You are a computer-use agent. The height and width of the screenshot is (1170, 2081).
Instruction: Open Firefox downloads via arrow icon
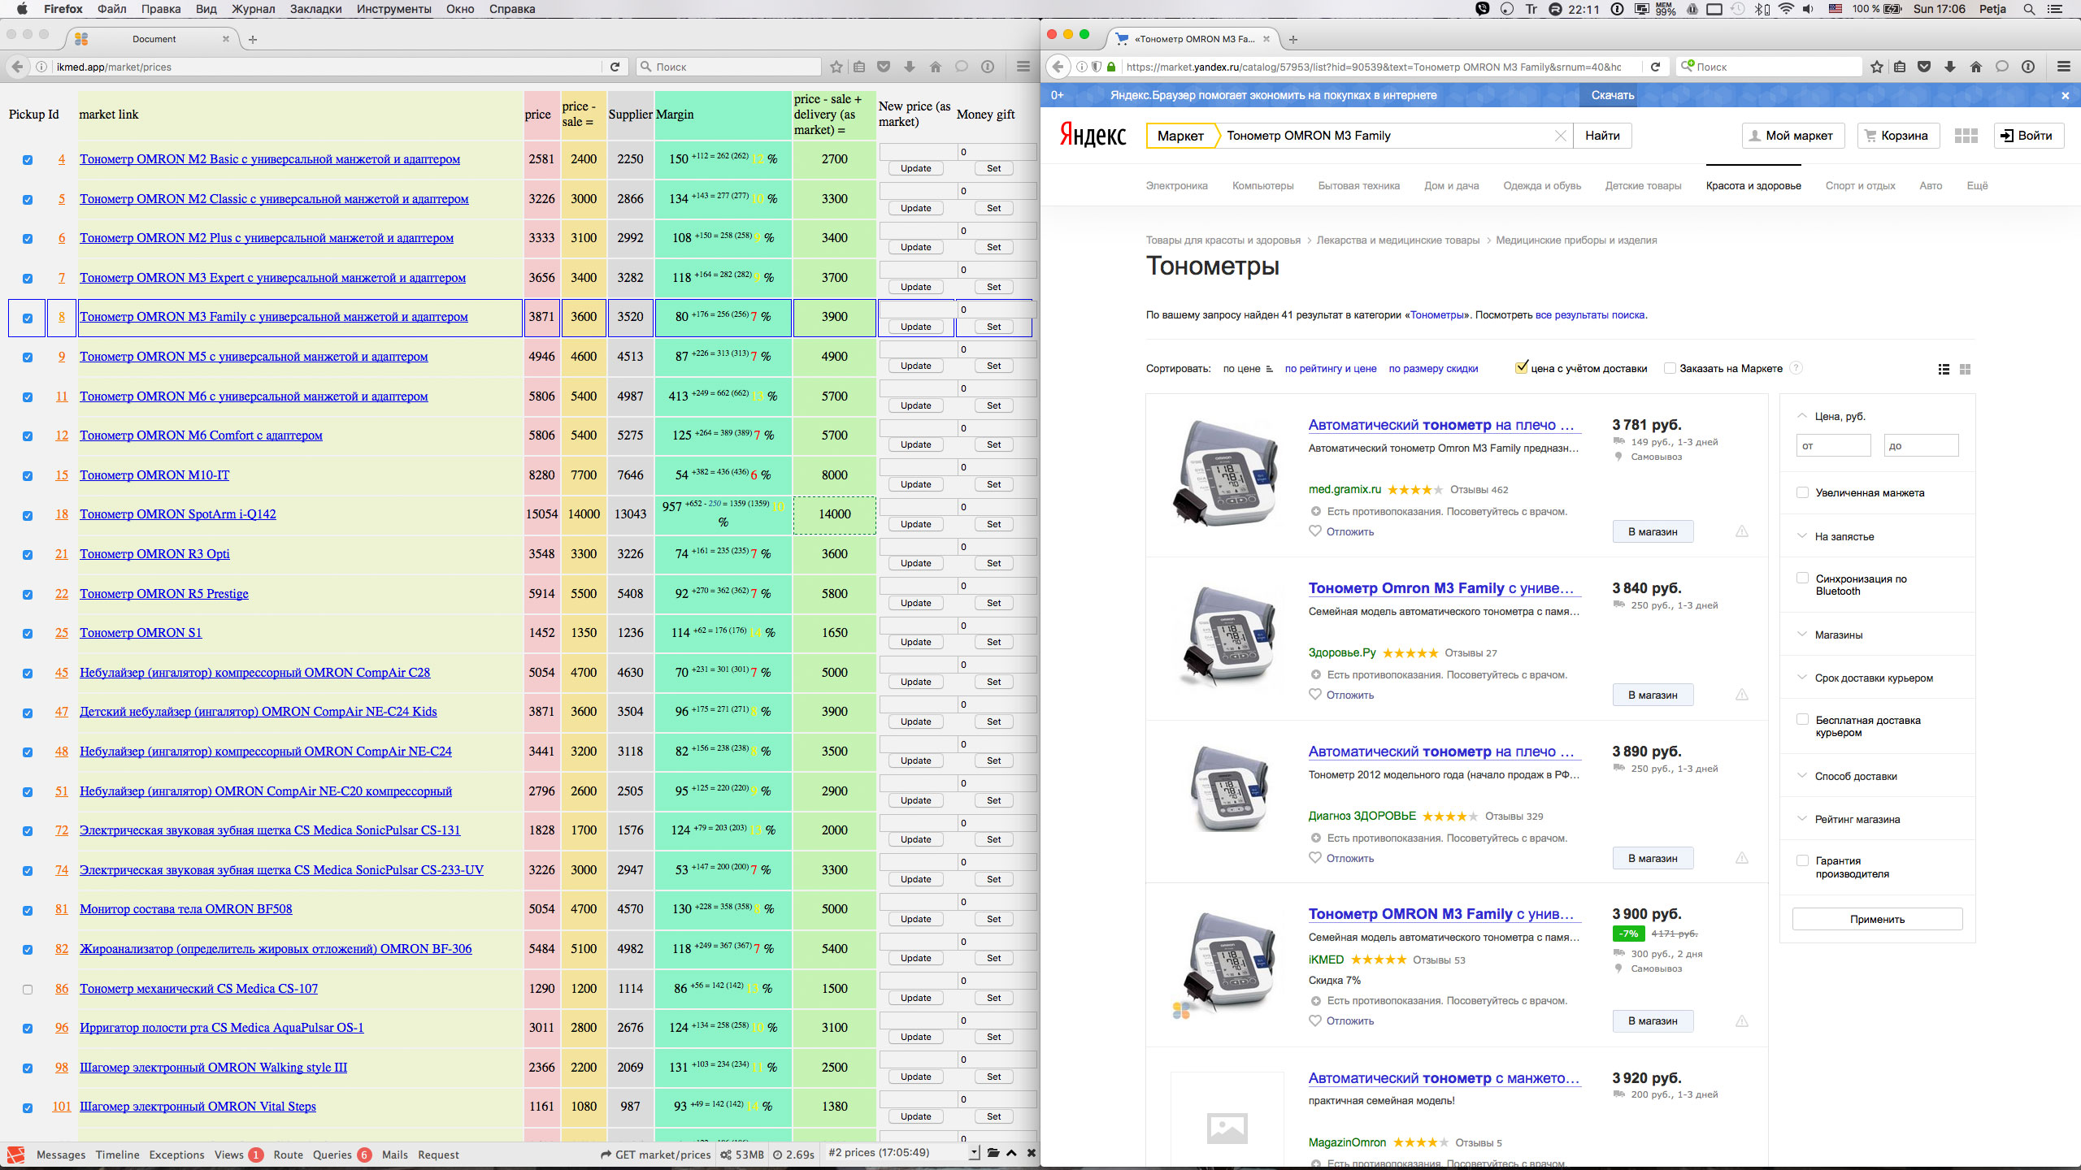coord(910,67)
